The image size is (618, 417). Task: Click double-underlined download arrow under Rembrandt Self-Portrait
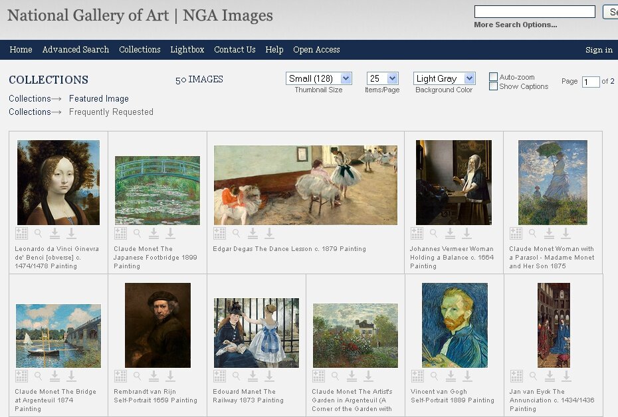154,376
